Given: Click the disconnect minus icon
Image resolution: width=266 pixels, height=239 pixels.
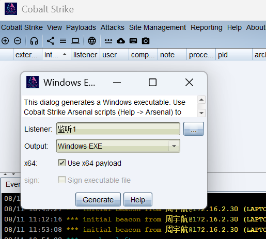Looking at the screenshot, I should [x=18, y=41].
